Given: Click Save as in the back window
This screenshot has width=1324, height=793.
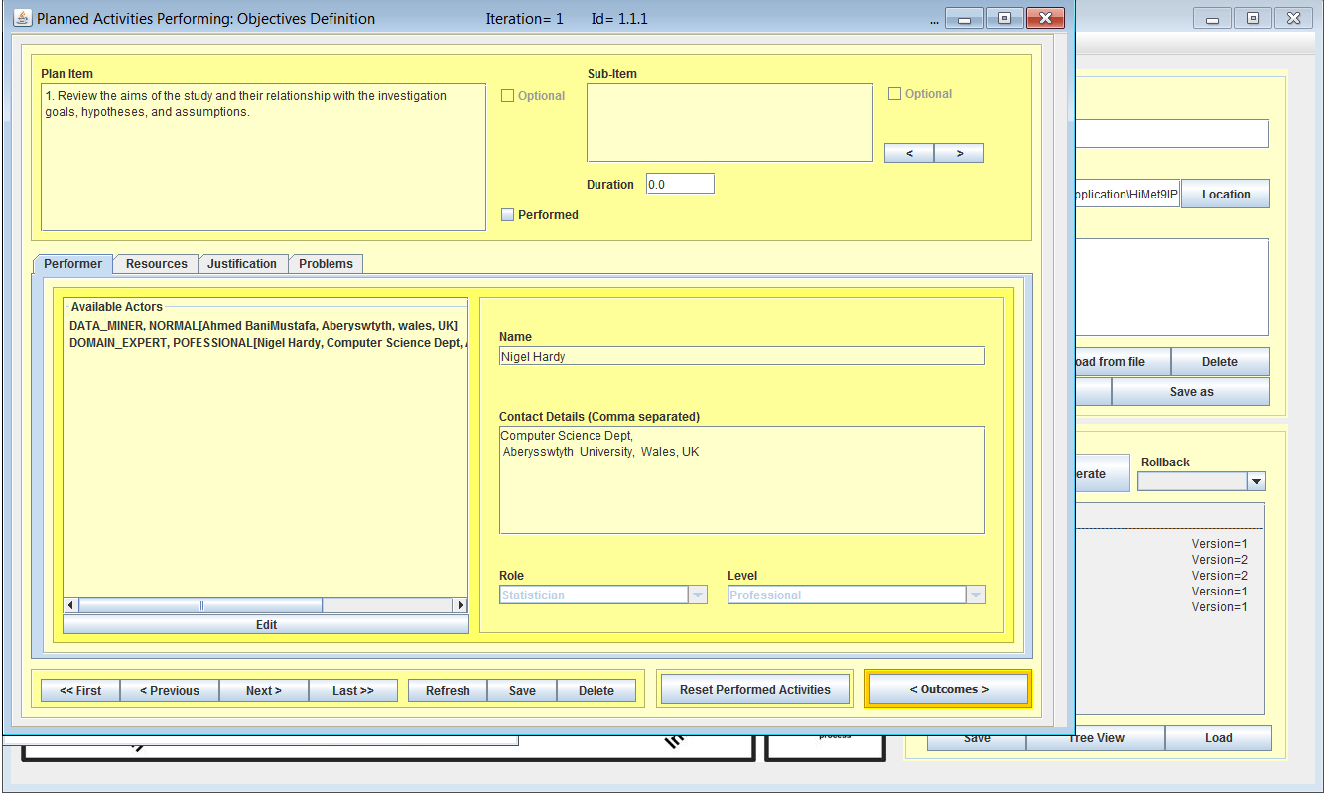Looking at the screenshot, I should coord(1191,392).
